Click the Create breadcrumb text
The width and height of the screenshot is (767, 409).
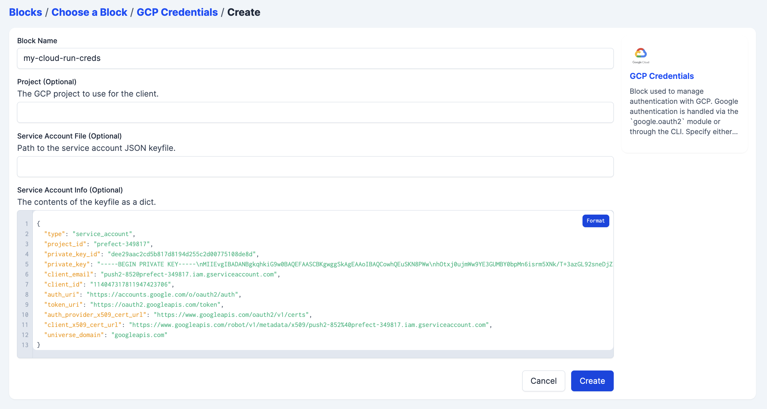click(x=244, y=12)
